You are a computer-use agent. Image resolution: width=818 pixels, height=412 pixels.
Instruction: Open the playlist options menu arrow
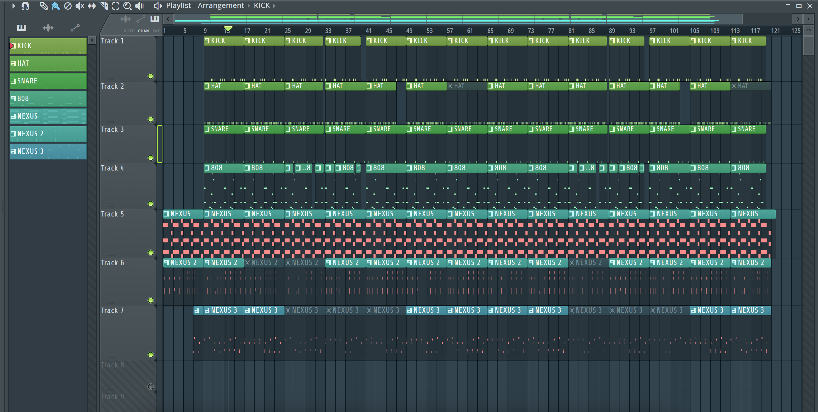point(13,6)
